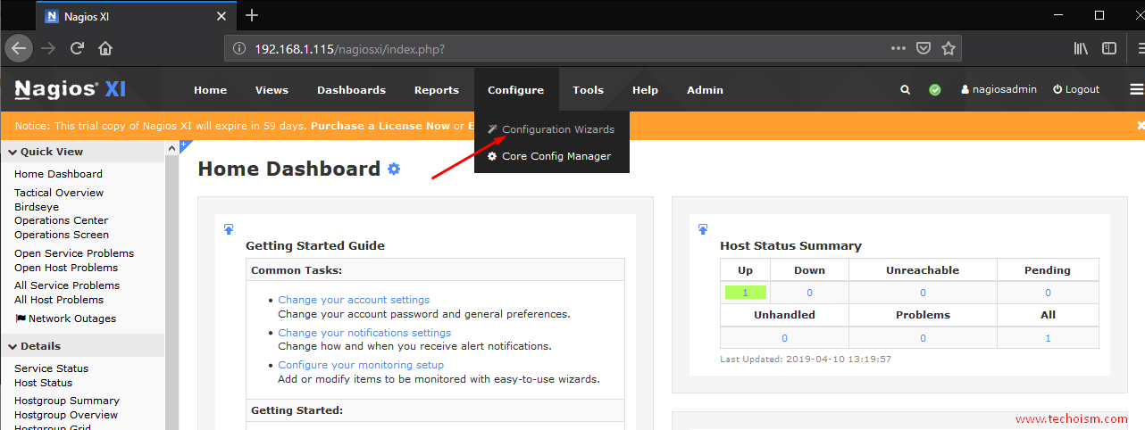Viewport: 1145px width, 430px height.
Task: Click the Down hosts count 0
Action: click(809, 293)
